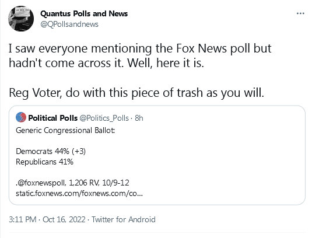Click the @foxnewspoll mention
Image resolution: width=312 pixels, height=238 pixels.
[41, 183]
